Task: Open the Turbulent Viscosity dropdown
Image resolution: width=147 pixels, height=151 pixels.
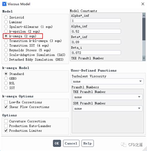Action: 108,81
